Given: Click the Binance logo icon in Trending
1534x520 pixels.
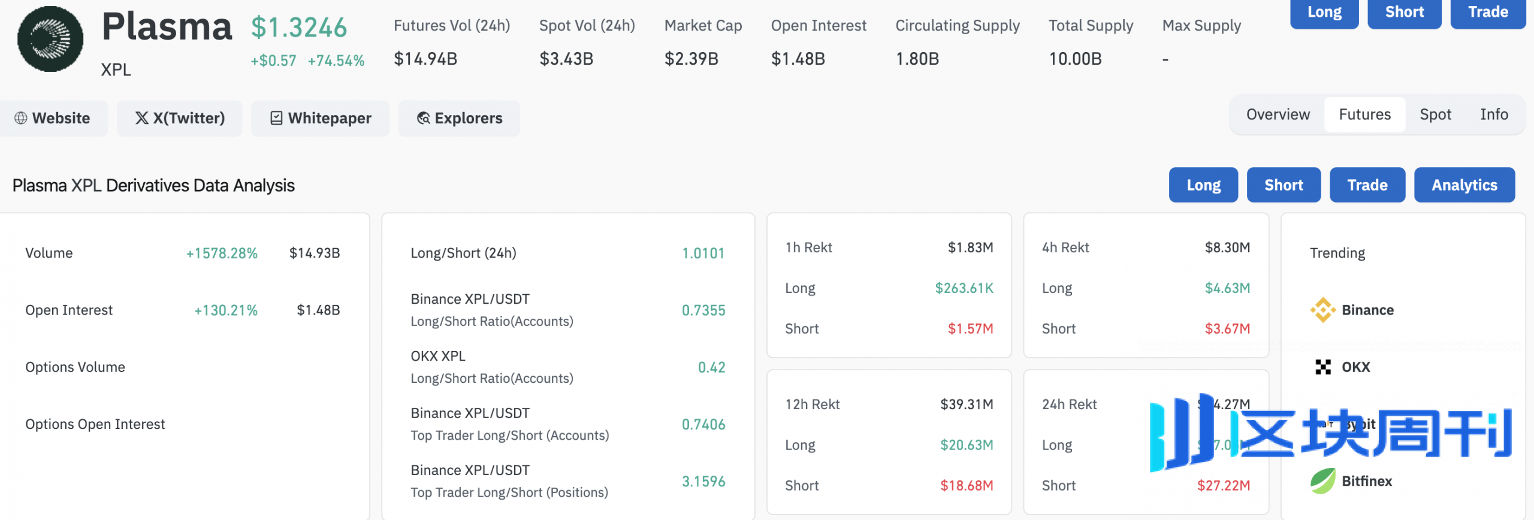Looking at the screenshot, I should 1322,310.
